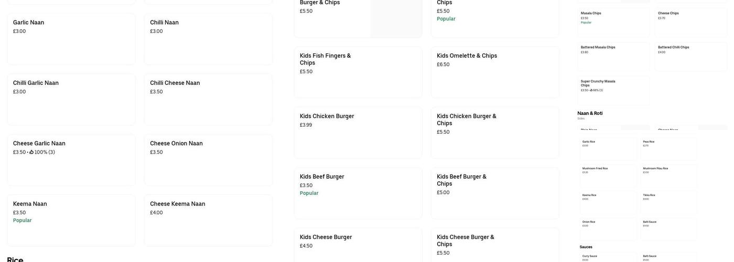Click thumbs-up icon on Cheese Garlic Naan

click(31, 152)
